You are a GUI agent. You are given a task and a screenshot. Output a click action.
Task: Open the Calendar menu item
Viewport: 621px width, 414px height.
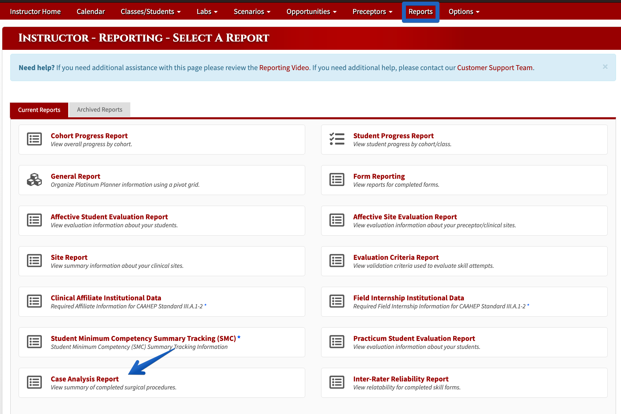91,12
